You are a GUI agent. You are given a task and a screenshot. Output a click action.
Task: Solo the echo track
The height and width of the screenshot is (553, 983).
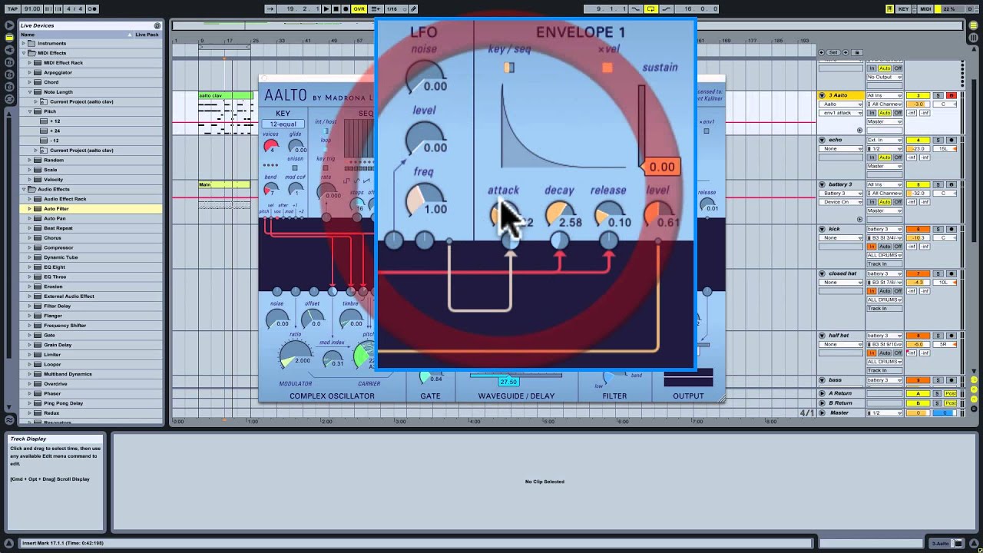tap(938, 140)
